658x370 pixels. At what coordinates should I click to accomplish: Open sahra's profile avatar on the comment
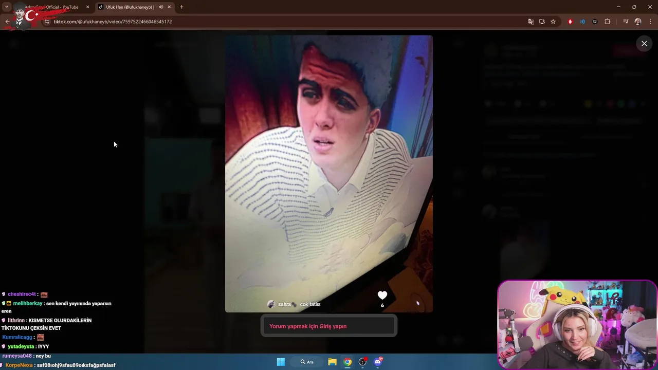(x=271, y=304)
